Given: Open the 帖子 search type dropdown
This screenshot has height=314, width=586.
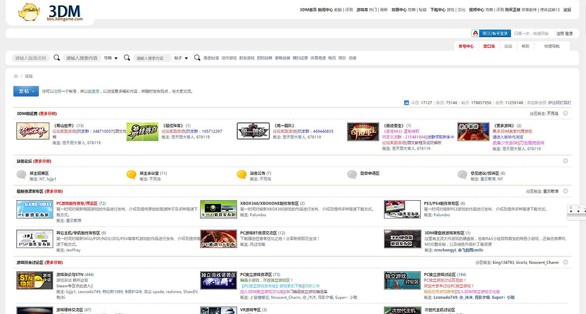Looking at the screenshot, I should [181, 58].
